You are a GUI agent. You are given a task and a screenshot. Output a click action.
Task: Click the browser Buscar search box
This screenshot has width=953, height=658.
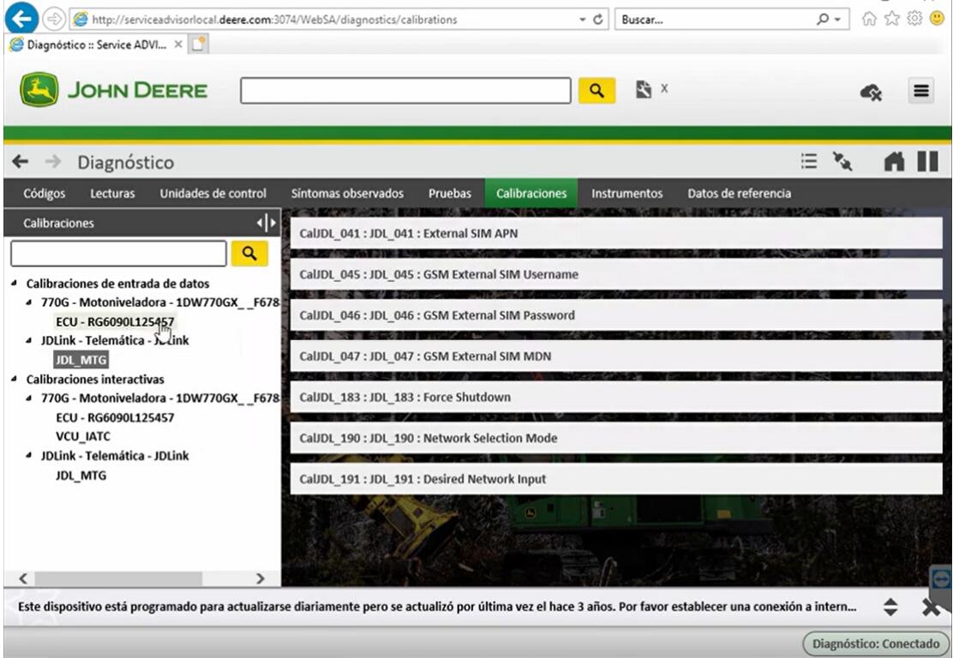(716, 20)
